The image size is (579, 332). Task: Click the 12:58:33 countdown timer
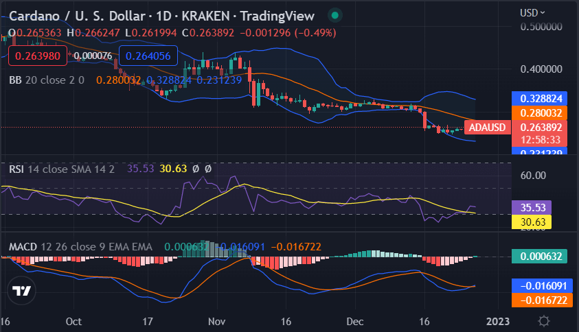coord(539,140)
